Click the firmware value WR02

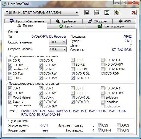(x=127, y=37)
